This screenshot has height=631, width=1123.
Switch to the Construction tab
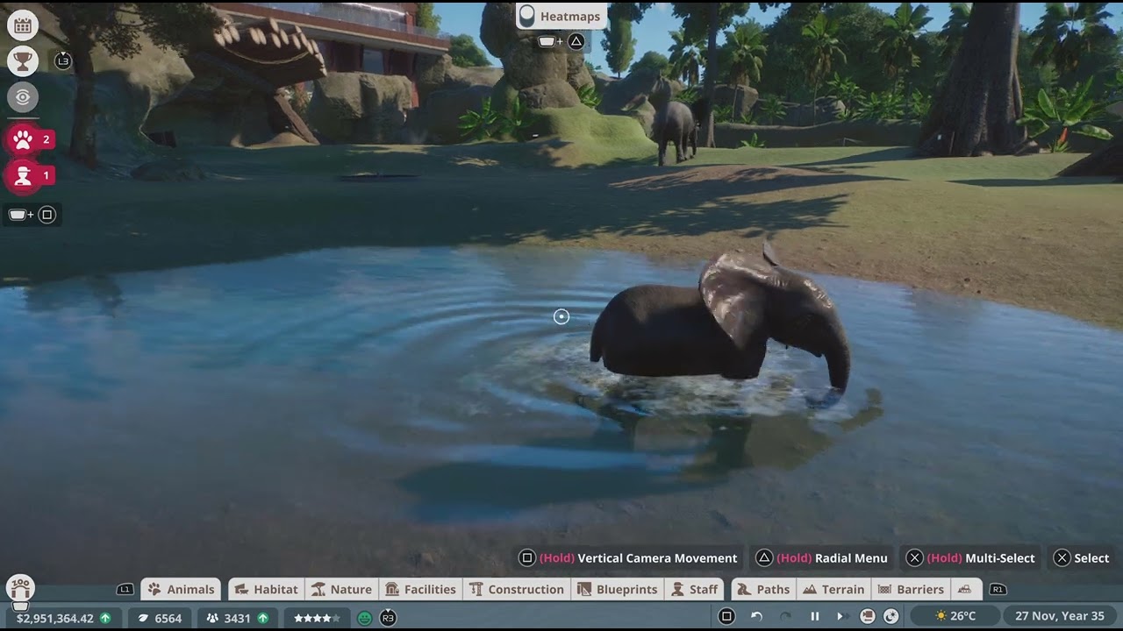(x=517, y=589)
